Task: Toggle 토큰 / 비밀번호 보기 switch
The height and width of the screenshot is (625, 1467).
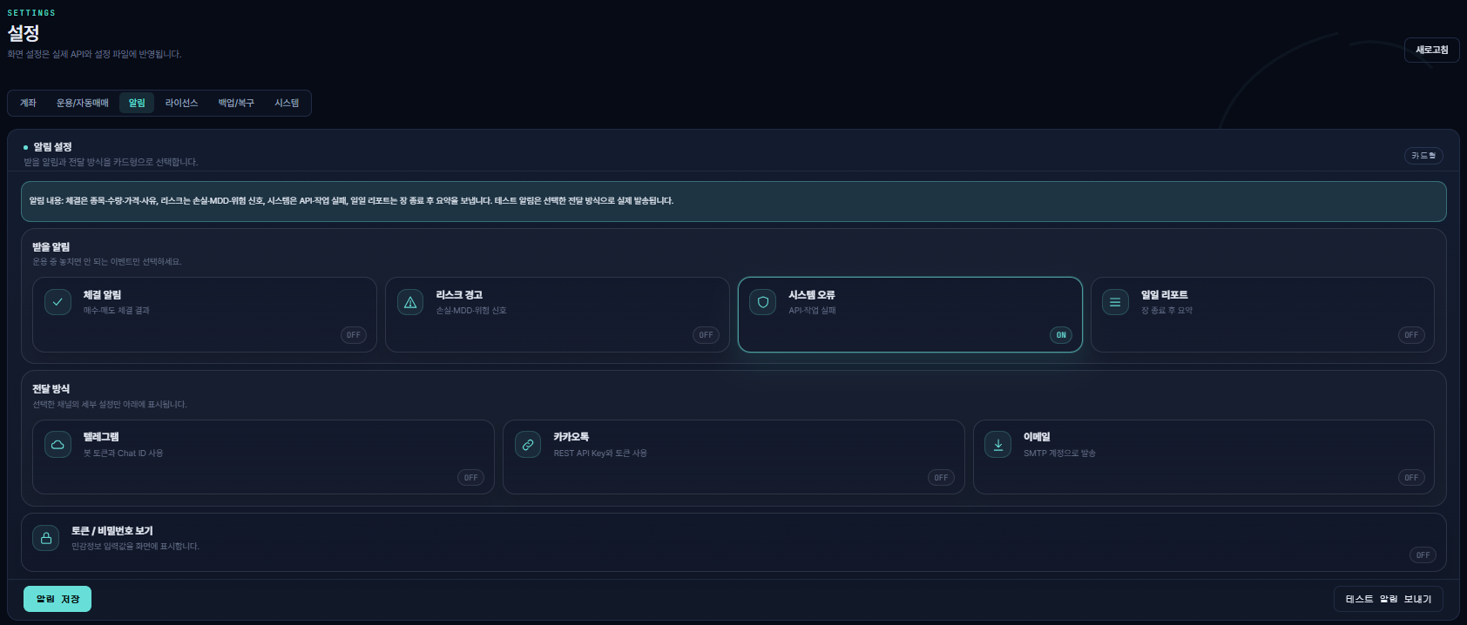Action: pos(1423,555)
